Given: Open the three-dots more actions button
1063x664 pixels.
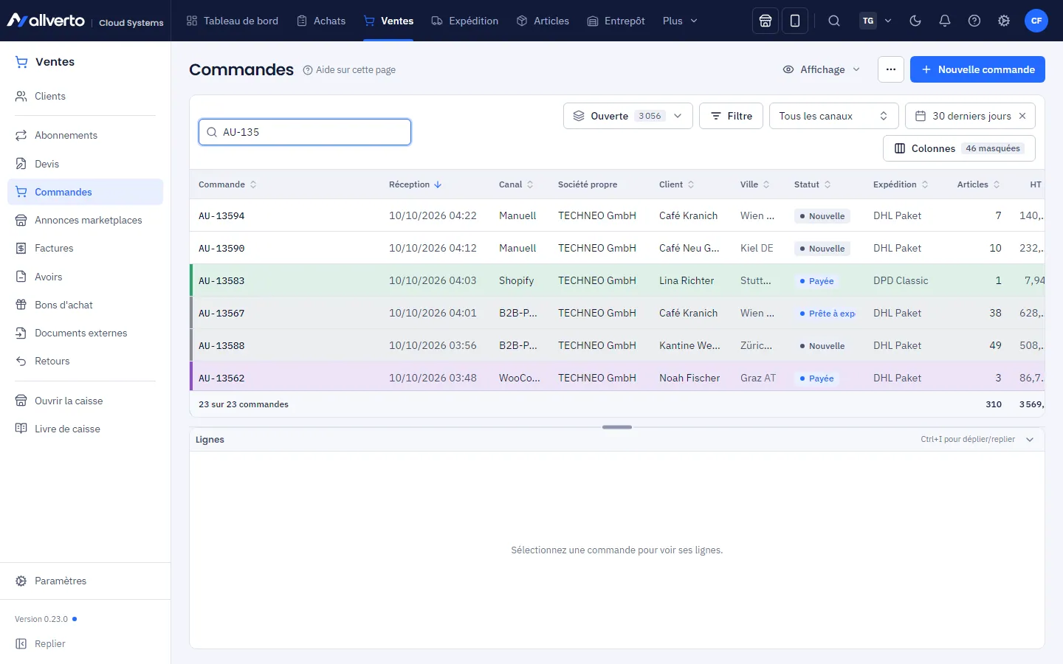Looking at the screenshot, I should [x=891, y=69].
